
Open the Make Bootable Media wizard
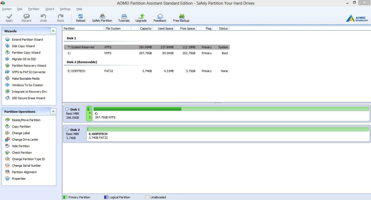[26, 79]
